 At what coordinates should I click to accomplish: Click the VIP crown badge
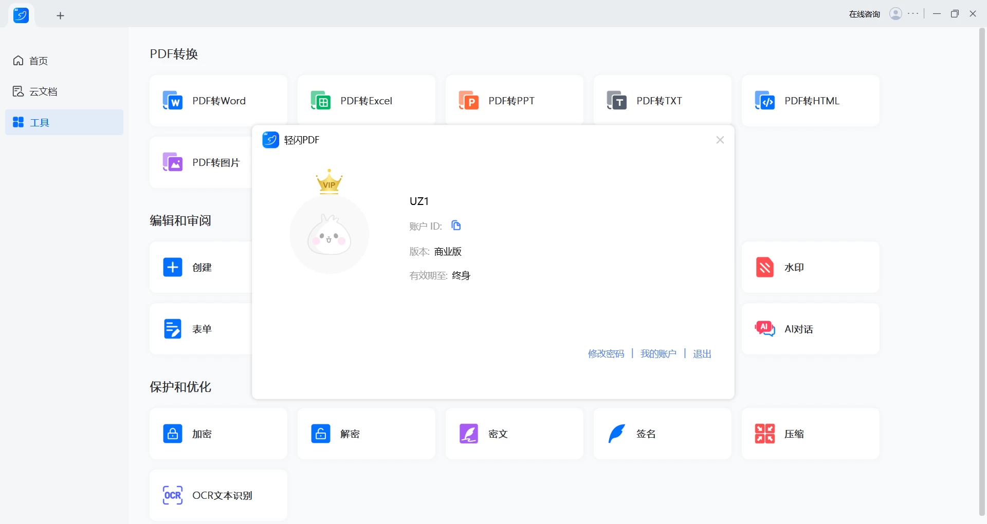click(x=329, y=182)
